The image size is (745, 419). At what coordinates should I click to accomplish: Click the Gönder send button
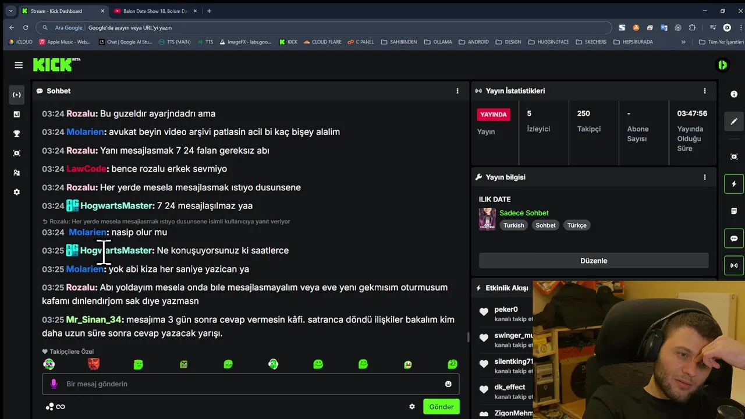[441, 407]
